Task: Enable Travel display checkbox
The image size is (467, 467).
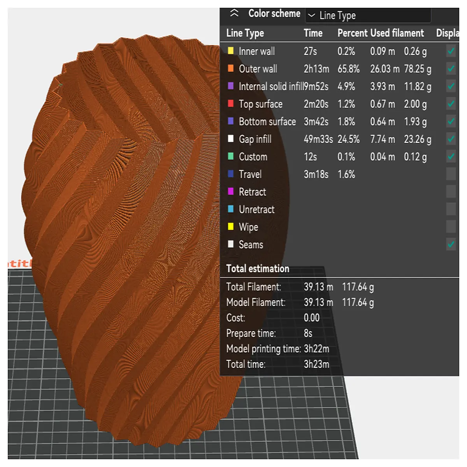Action: point(451,174)
